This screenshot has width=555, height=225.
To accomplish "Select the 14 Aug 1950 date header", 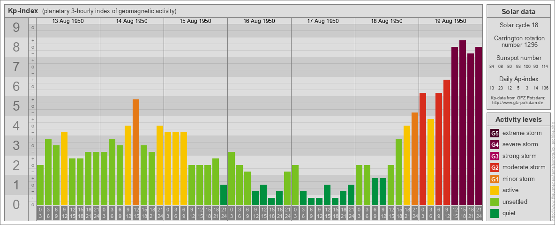I will pos(132,21).
